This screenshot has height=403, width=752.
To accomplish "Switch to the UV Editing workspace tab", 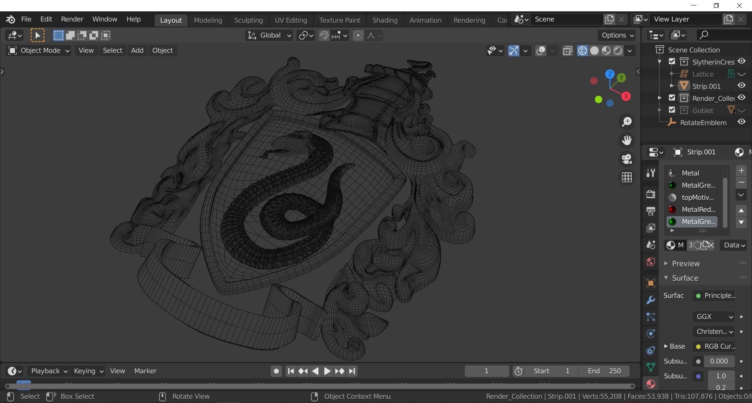I will (x=291, y=20).
